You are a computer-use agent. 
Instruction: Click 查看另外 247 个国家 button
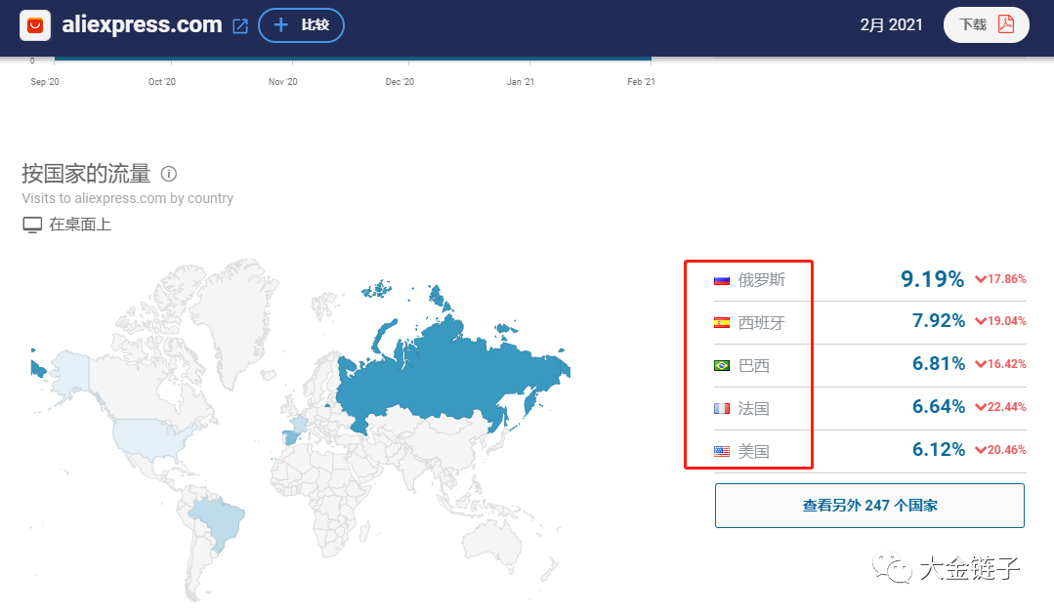[x=869, y=506]
